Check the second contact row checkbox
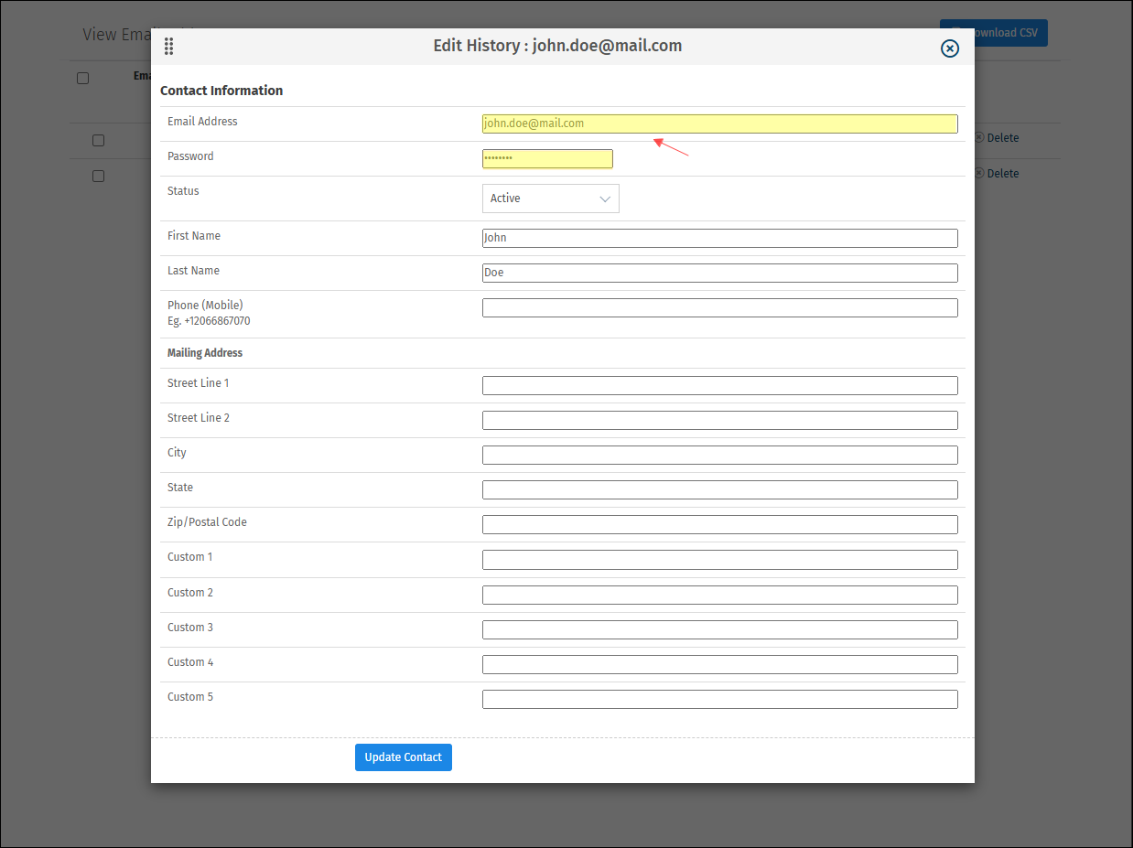Screen dimensions: 1133x848 tap(98, 175)
